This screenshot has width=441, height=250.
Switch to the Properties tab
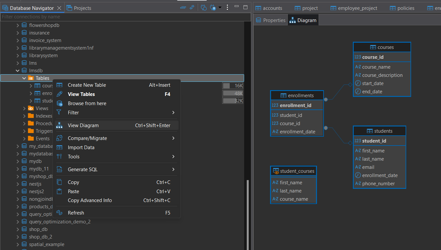point(270,20)
